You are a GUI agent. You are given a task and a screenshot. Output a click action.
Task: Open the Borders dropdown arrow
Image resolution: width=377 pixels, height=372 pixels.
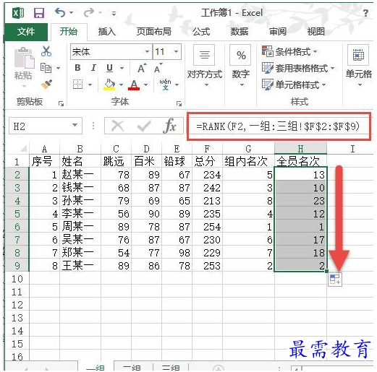point(90,85)
